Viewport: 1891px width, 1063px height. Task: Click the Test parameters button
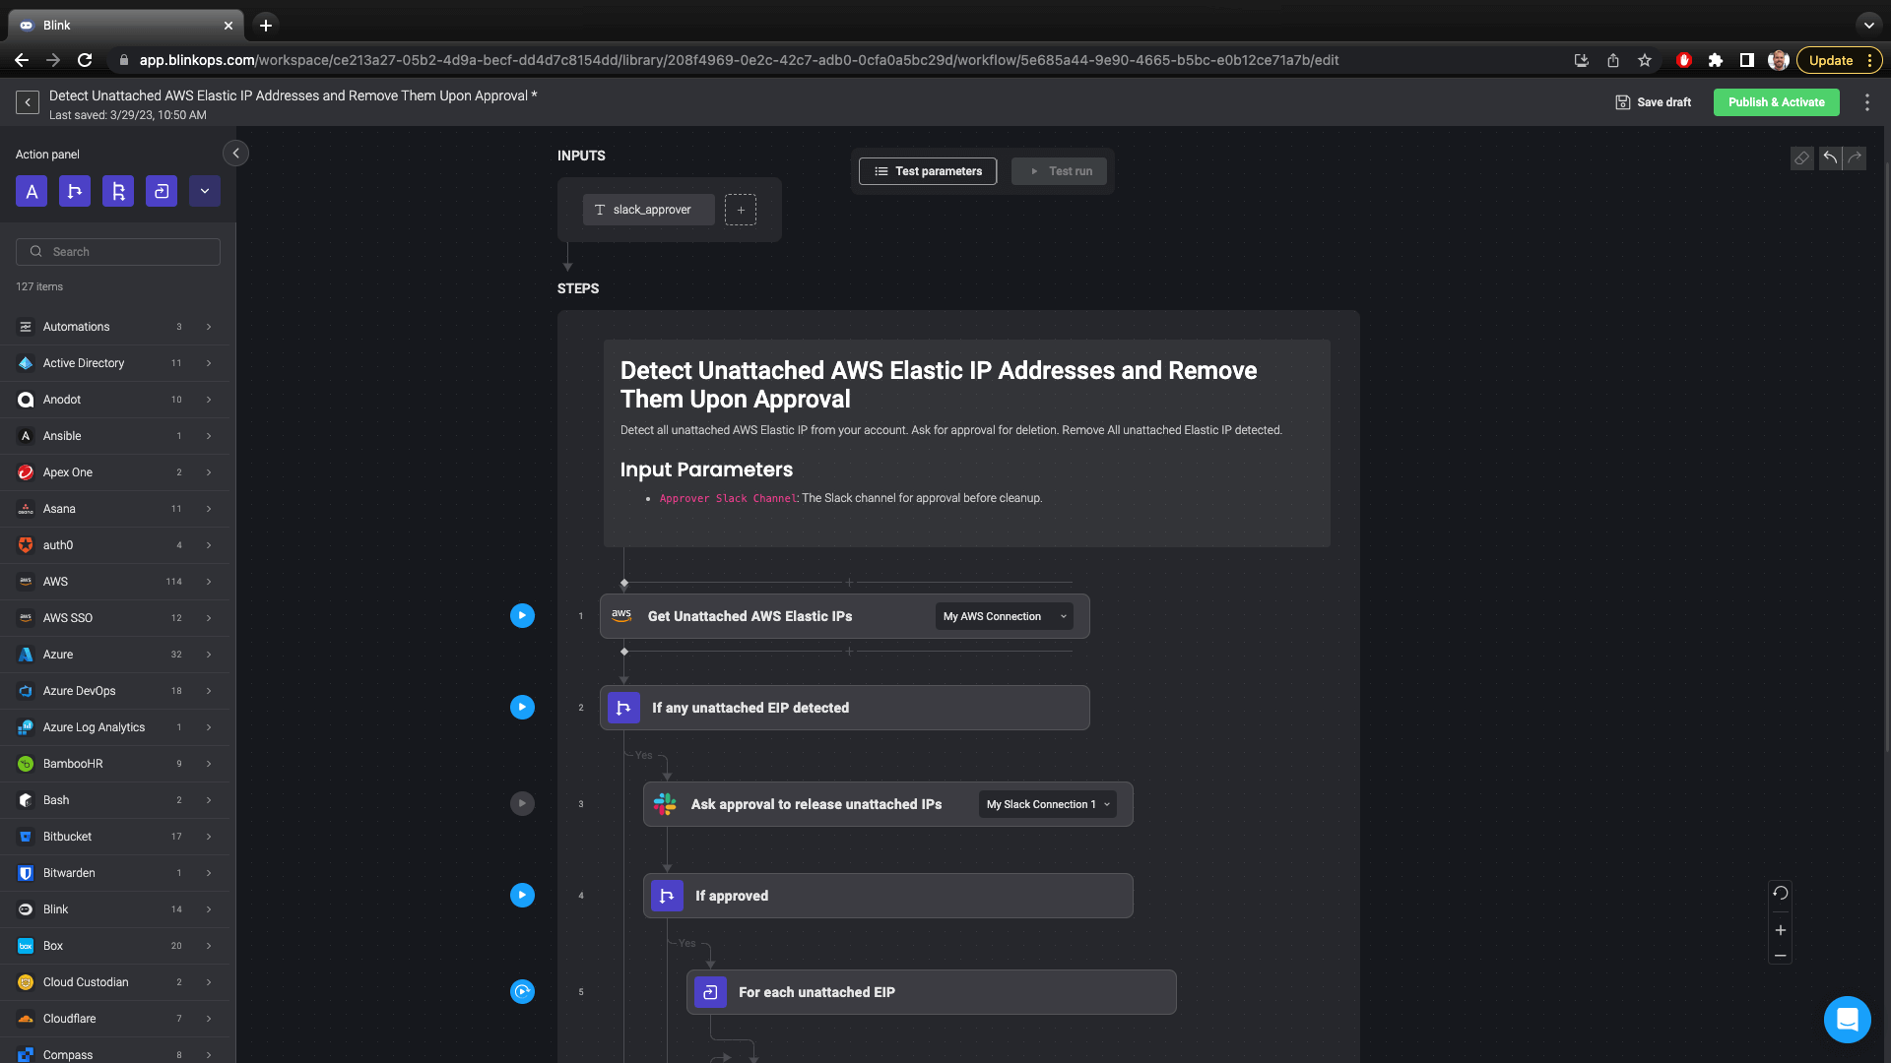pos(927,171)
